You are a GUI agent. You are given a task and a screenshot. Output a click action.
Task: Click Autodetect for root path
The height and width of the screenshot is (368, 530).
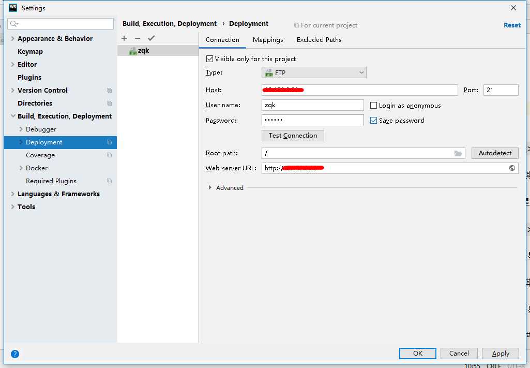click(495, 153)
